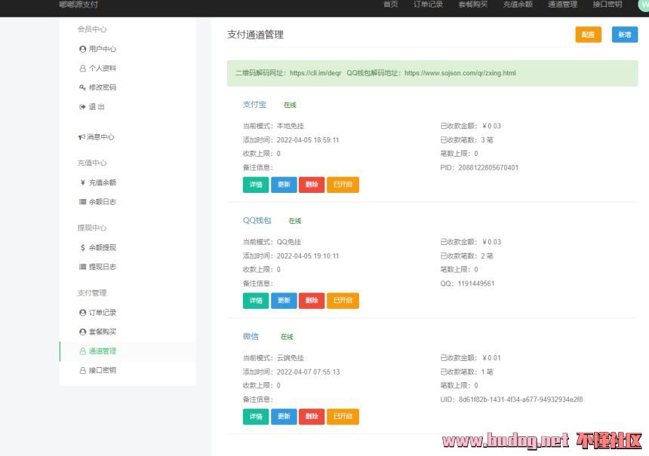This screenshot has width=649, height=456.
Task: Click the user avatar in the top-right corner
Action: 644,5
